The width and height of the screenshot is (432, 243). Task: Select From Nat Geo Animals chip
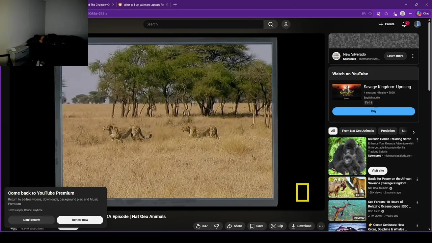click(x=358, y=131)
